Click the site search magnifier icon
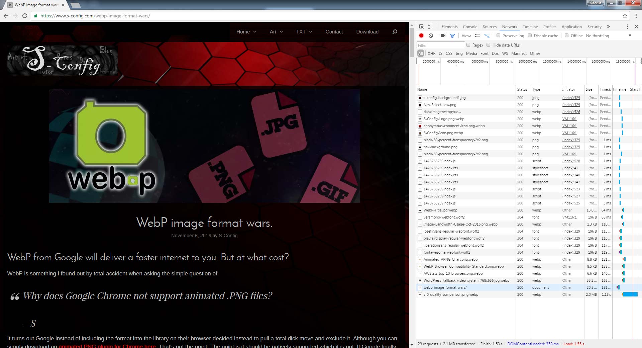This screenshot has height=348, width=642. [x=395, y=32]
